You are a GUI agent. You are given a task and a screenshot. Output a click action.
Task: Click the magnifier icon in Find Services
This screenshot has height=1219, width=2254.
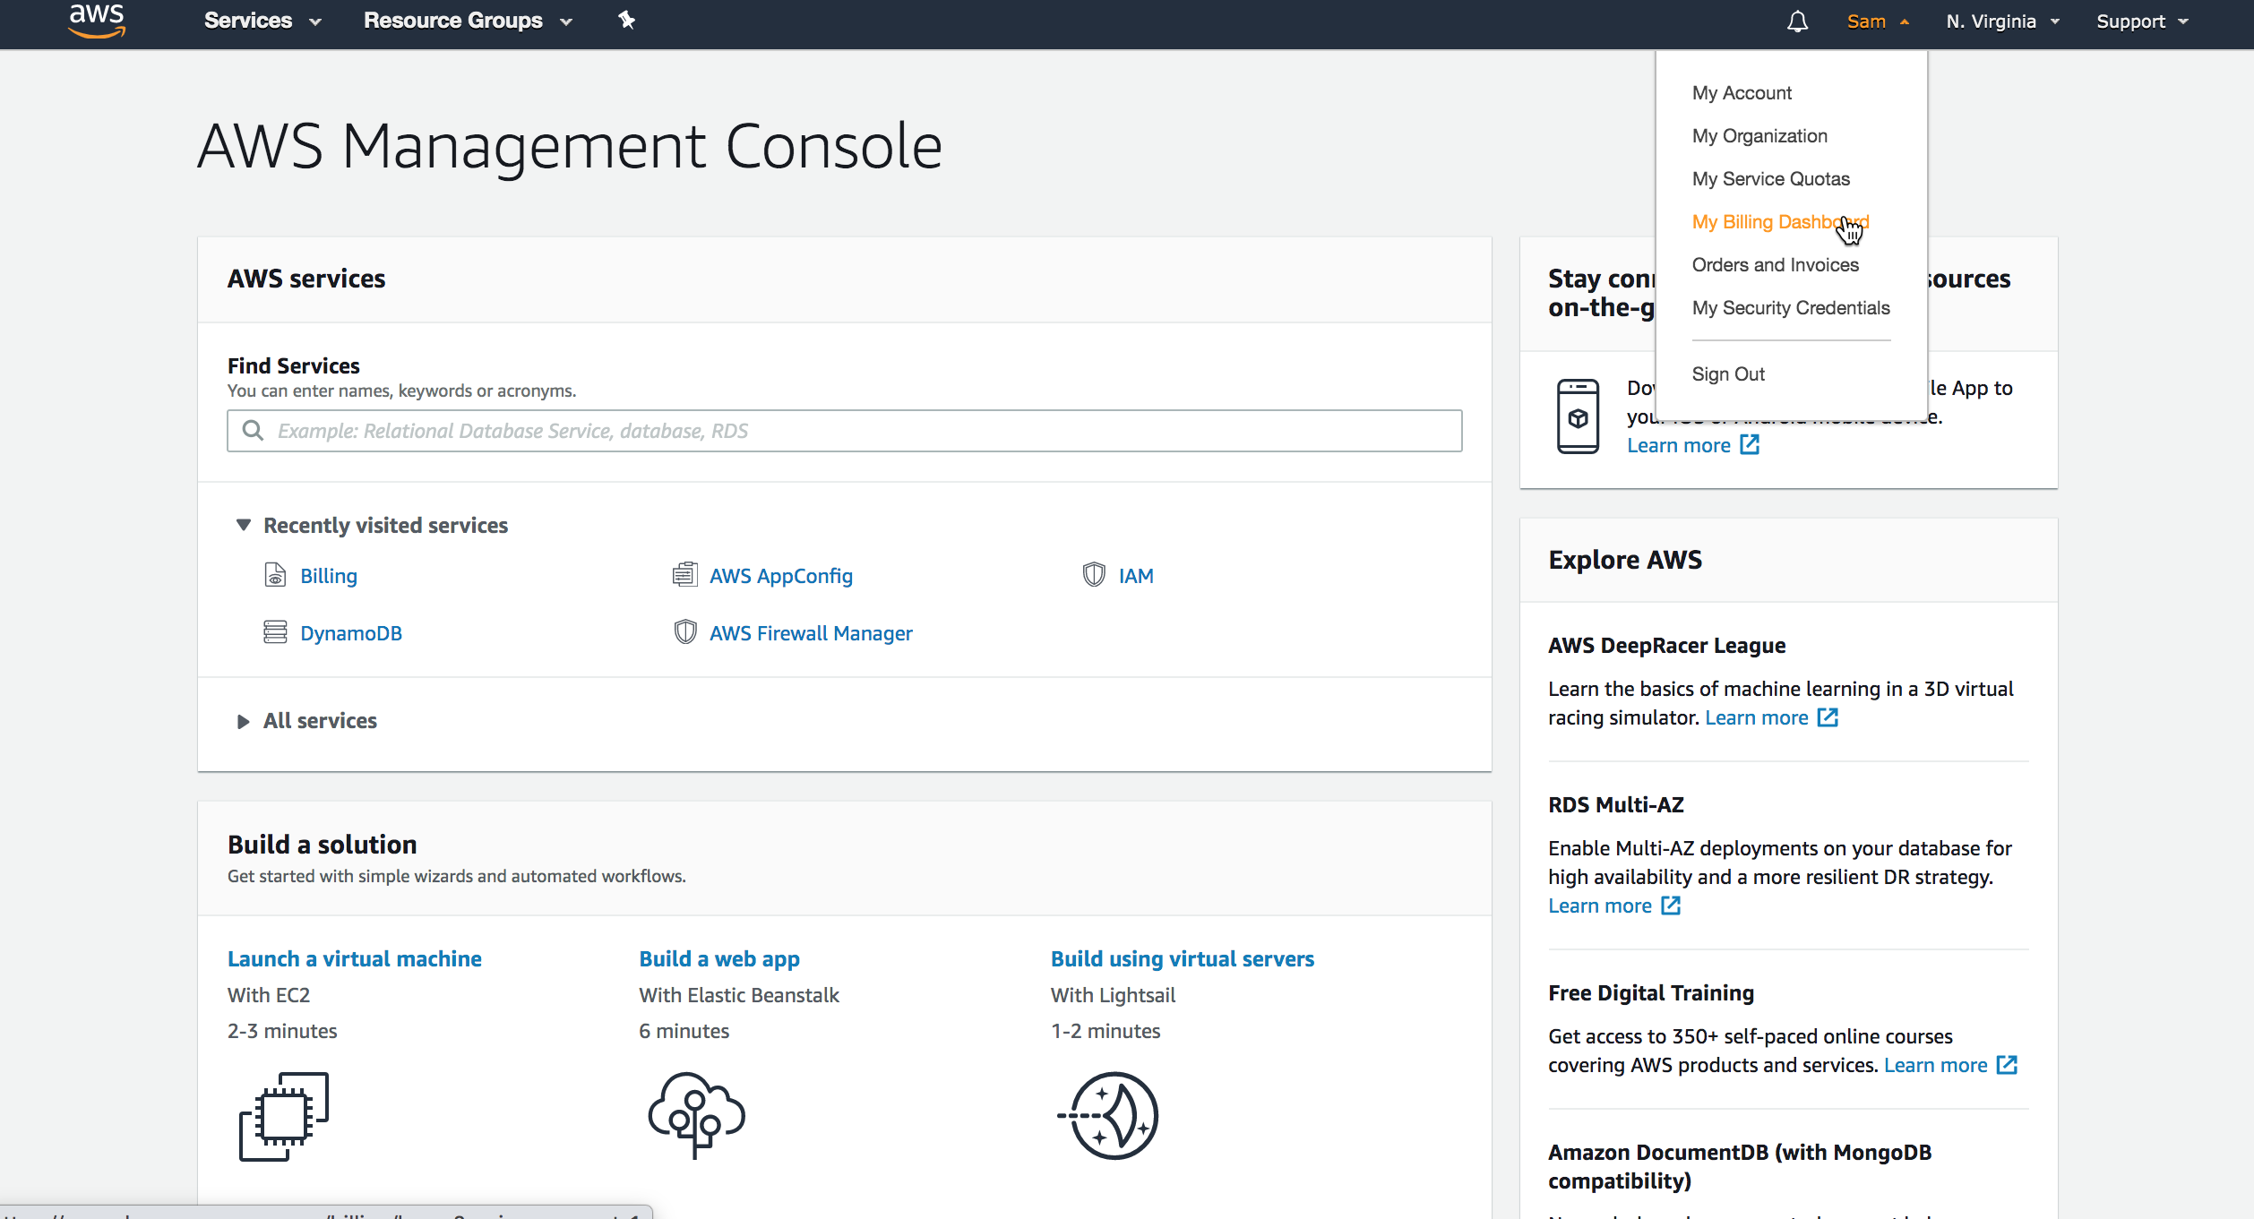pos(254,431)
